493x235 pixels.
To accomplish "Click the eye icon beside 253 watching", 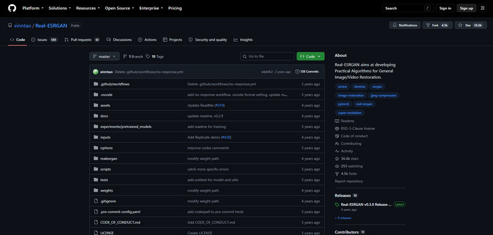I will pyautogui.click(x=337, y=166).
